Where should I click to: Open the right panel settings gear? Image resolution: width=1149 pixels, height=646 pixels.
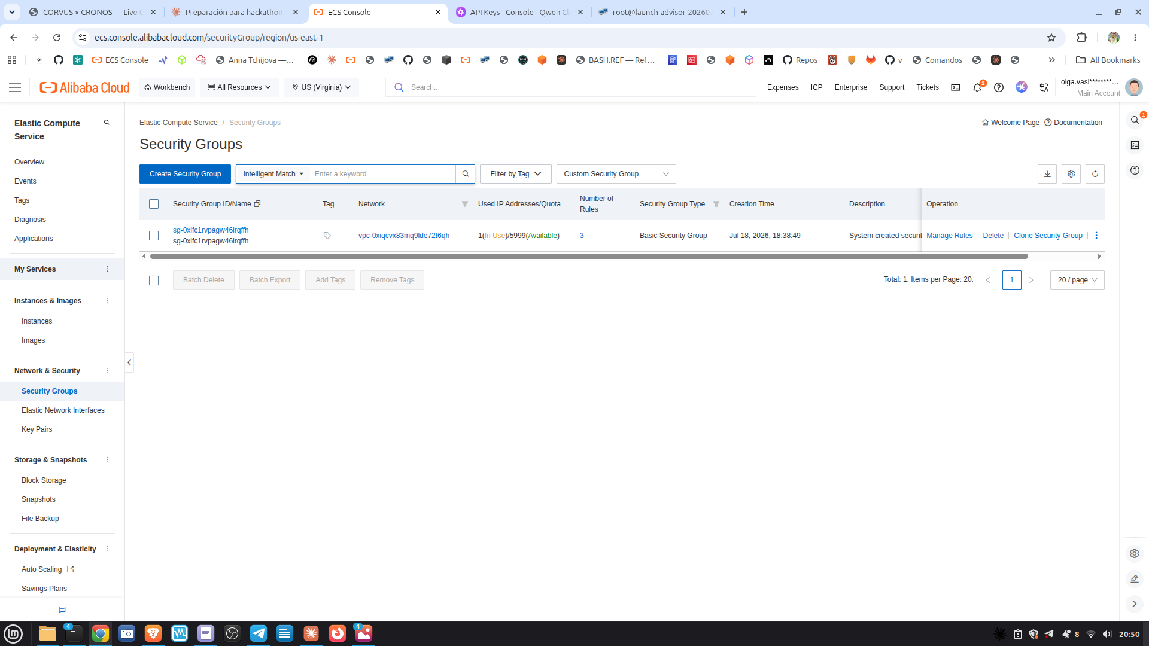pyautogui.click(x=1135, y=554)
